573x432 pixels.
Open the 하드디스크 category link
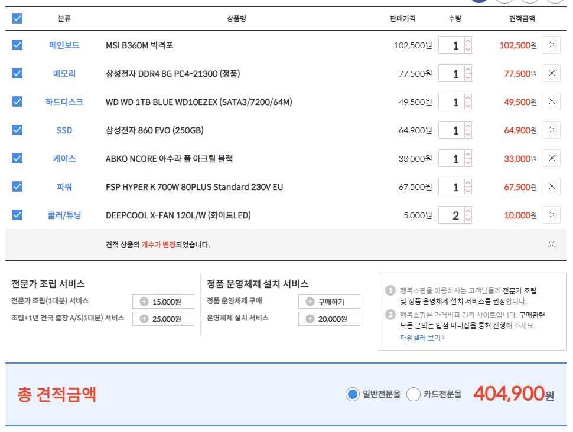tap(64, 102)
